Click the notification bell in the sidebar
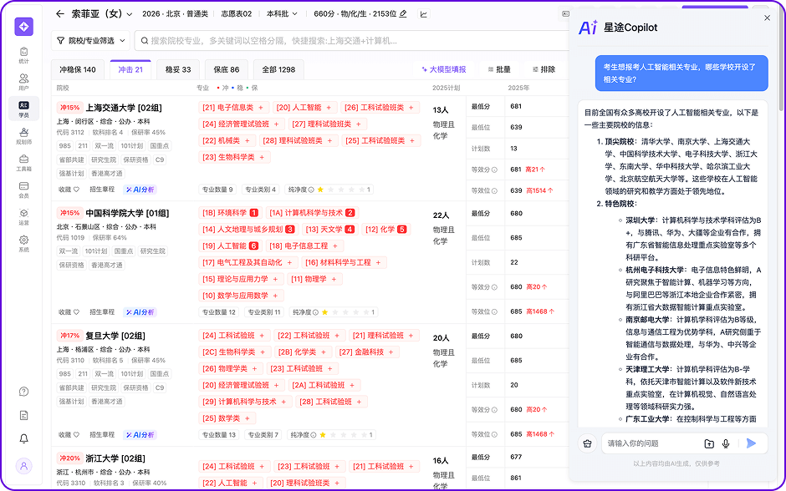The image size is (786, 491). [23, 438]
